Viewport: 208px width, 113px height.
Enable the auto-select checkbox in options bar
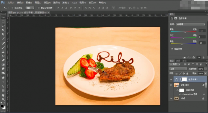click(12, 8)
